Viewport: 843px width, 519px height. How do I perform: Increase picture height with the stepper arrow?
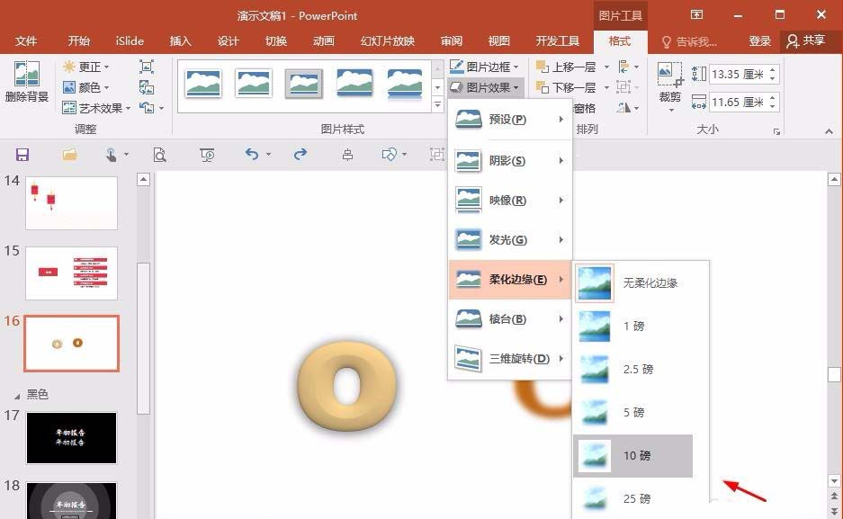772,71
